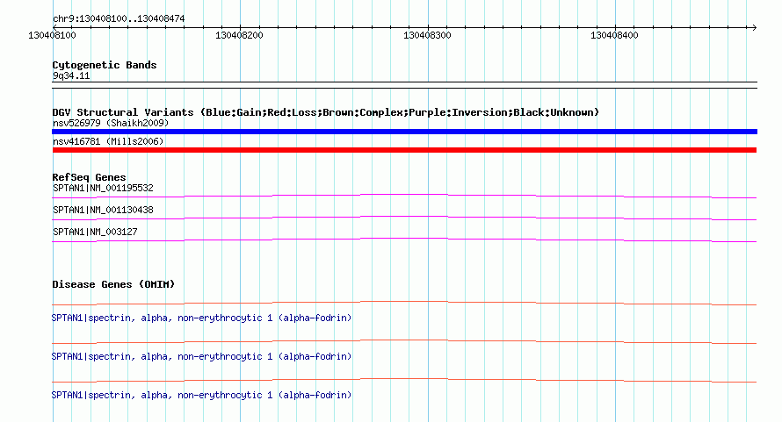Image resolution: width=782 pixels, height=422 pixels.
Task: Open transcript SPTAN1|NM_003127
Action: pos(95,232)
